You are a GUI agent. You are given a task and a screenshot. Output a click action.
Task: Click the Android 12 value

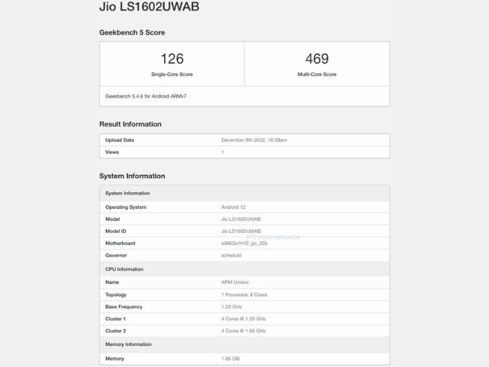[233, 207]
